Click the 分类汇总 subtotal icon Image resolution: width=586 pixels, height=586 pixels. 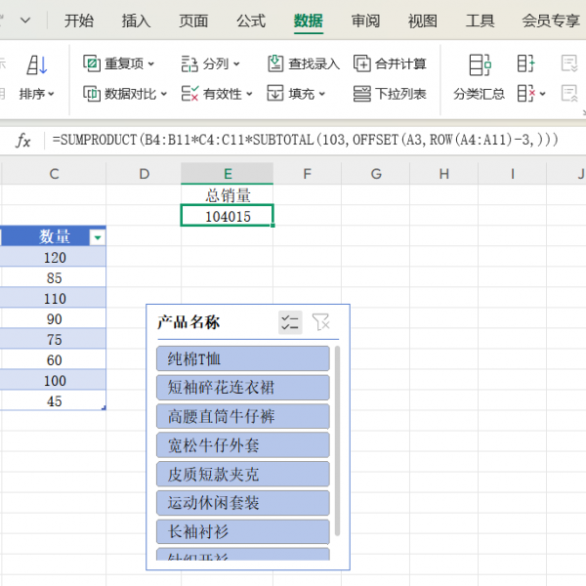point(480,65)
